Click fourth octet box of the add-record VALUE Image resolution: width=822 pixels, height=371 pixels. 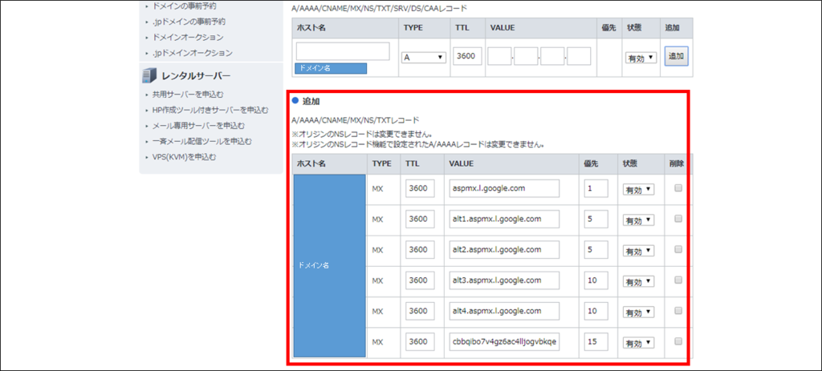580,56
